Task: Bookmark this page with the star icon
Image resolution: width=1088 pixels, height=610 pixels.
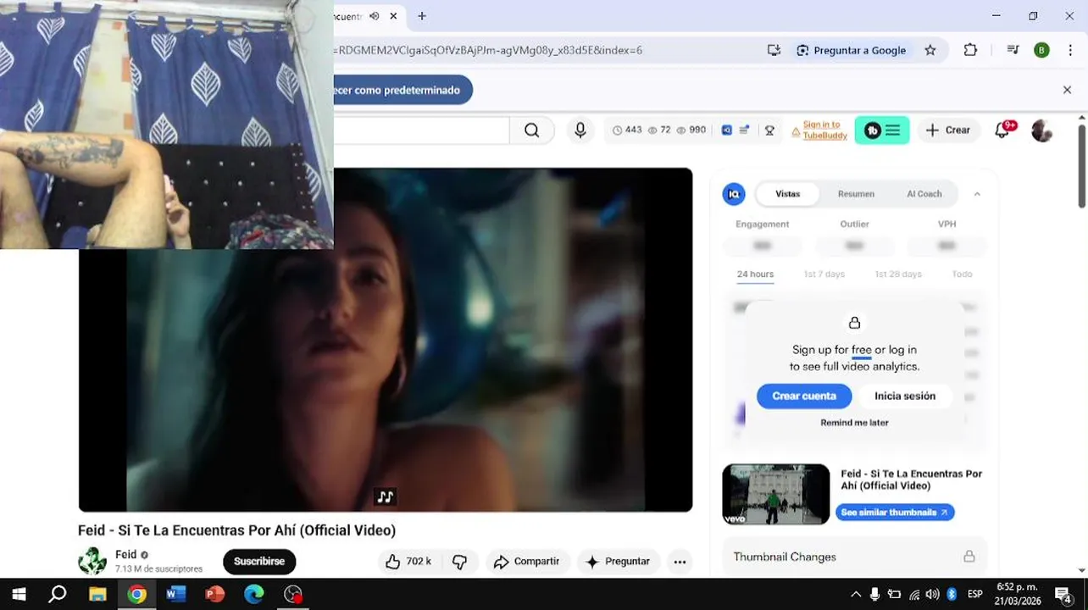Action: pyautogui.click(x=930, y=50)
